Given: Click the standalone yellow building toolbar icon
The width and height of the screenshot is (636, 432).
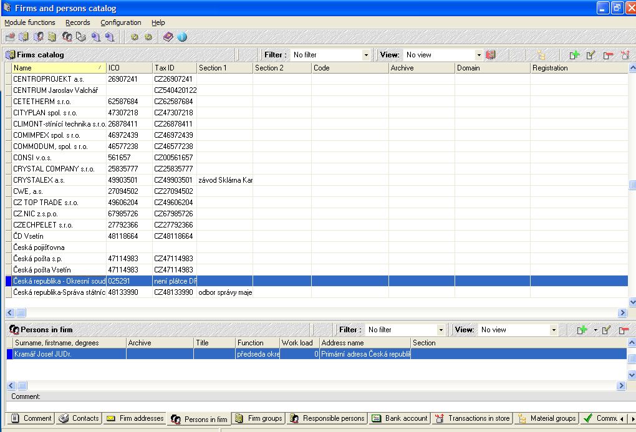Looking at the screenshot, I should (52, 37).
